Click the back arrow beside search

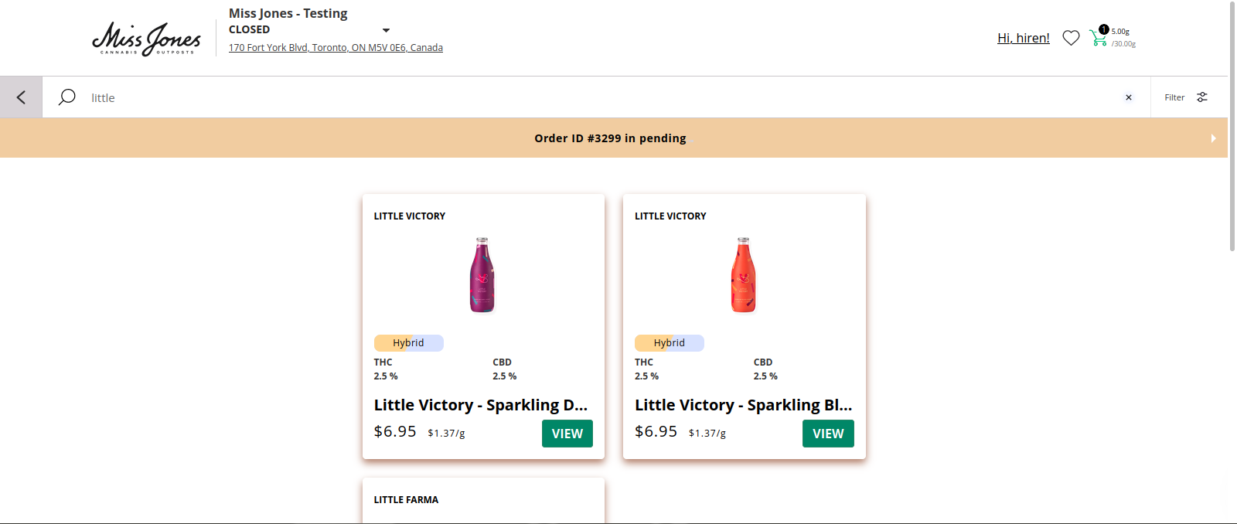21,97
